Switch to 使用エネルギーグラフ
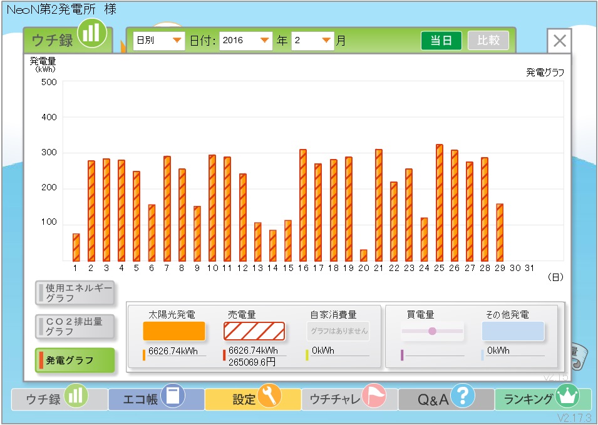The height and width of the screenshot is (425, 598). [75, 293]
